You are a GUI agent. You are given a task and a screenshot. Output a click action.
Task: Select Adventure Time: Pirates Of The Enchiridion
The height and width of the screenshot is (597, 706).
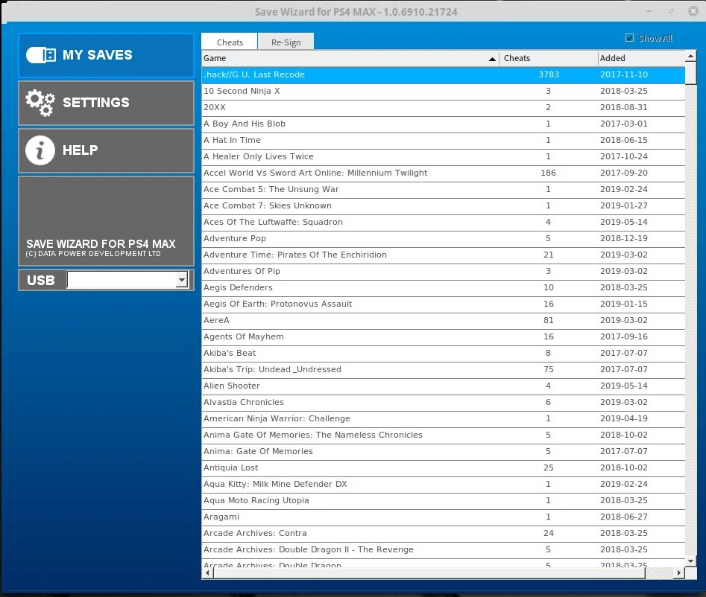tap(444, 255)
